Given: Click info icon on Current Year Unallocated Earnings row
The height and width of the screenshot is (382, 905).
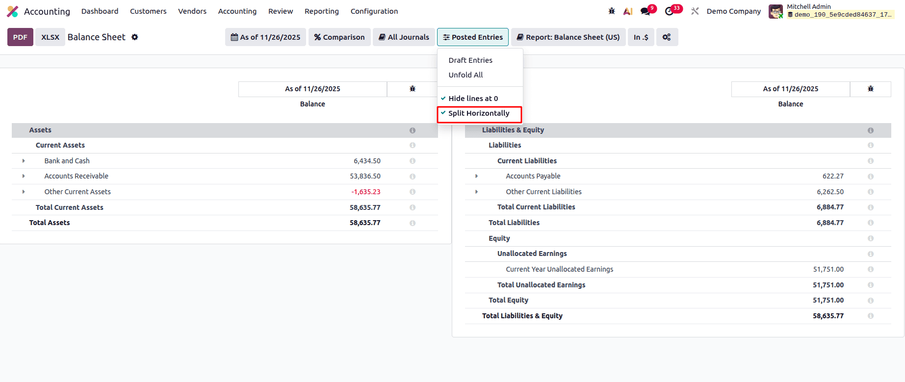Looking at the screenshot, I should pos(871,269).
